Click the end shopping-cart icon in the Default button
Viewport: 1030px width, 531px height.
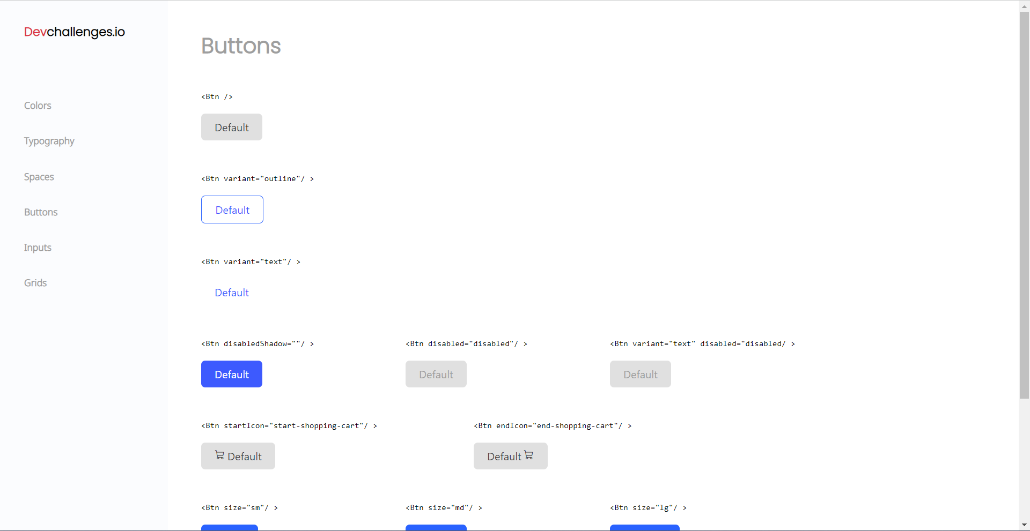click(529, 455)
